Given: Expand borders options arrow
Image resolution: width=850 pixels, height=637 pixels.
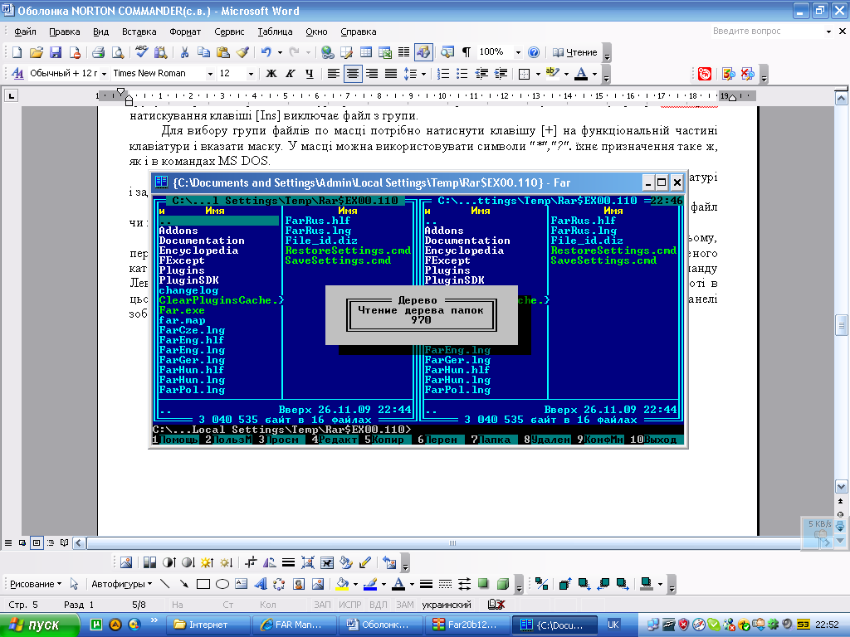Looking at the screenshot, I should pyautogui.click(x=538, y=74).
